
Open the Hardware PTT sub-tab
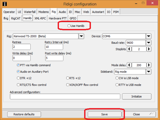[x=58, y=18]
